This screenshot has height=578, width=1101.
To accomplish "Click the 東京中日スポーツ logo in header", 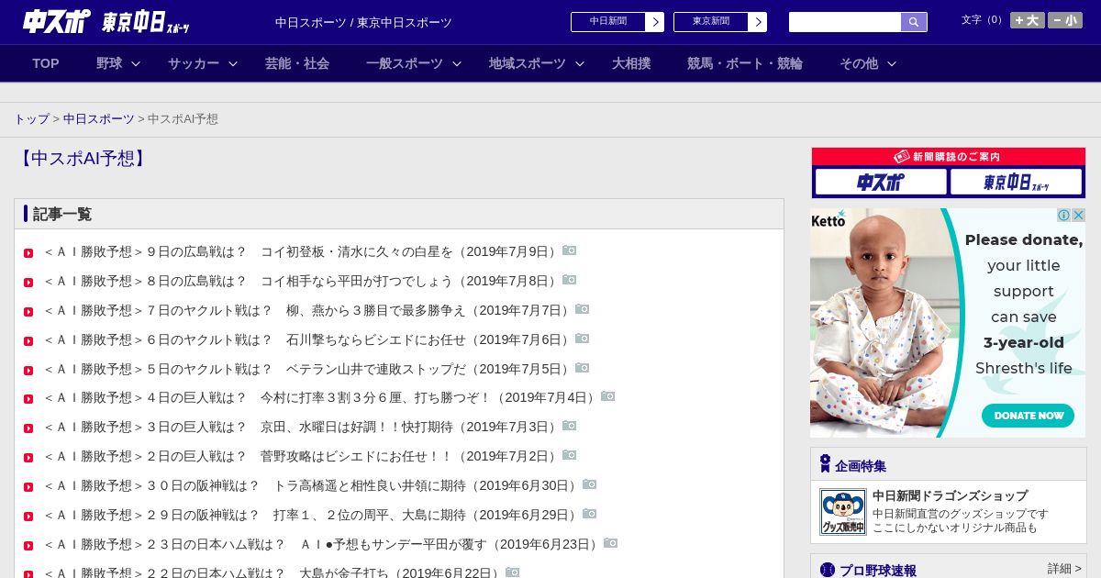I will pos(146,22).
